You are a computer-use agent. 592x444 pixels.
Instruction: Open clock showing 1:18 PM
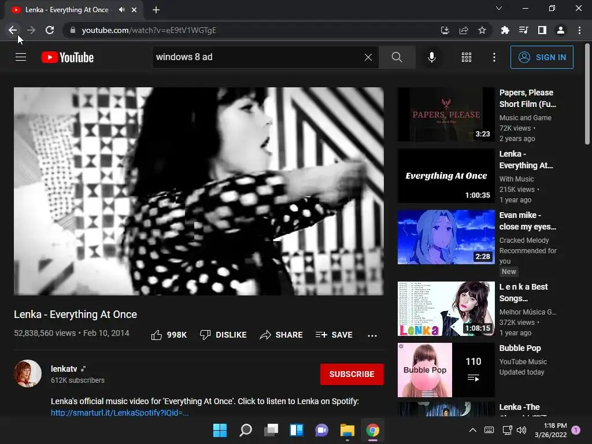tap(551, 430)
